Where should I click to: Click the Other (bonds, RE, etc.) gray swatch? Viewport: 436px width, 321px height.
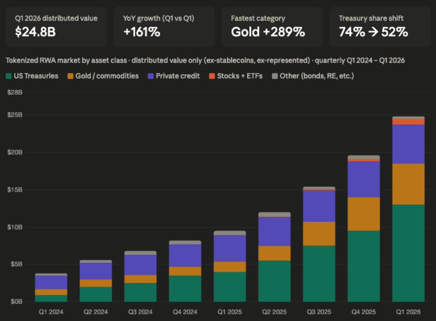pyautogui.click(x=275, y=76)
